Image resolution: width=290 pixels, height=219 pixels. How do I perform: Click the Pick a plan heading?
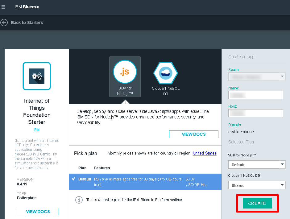[x=85, y=153]
